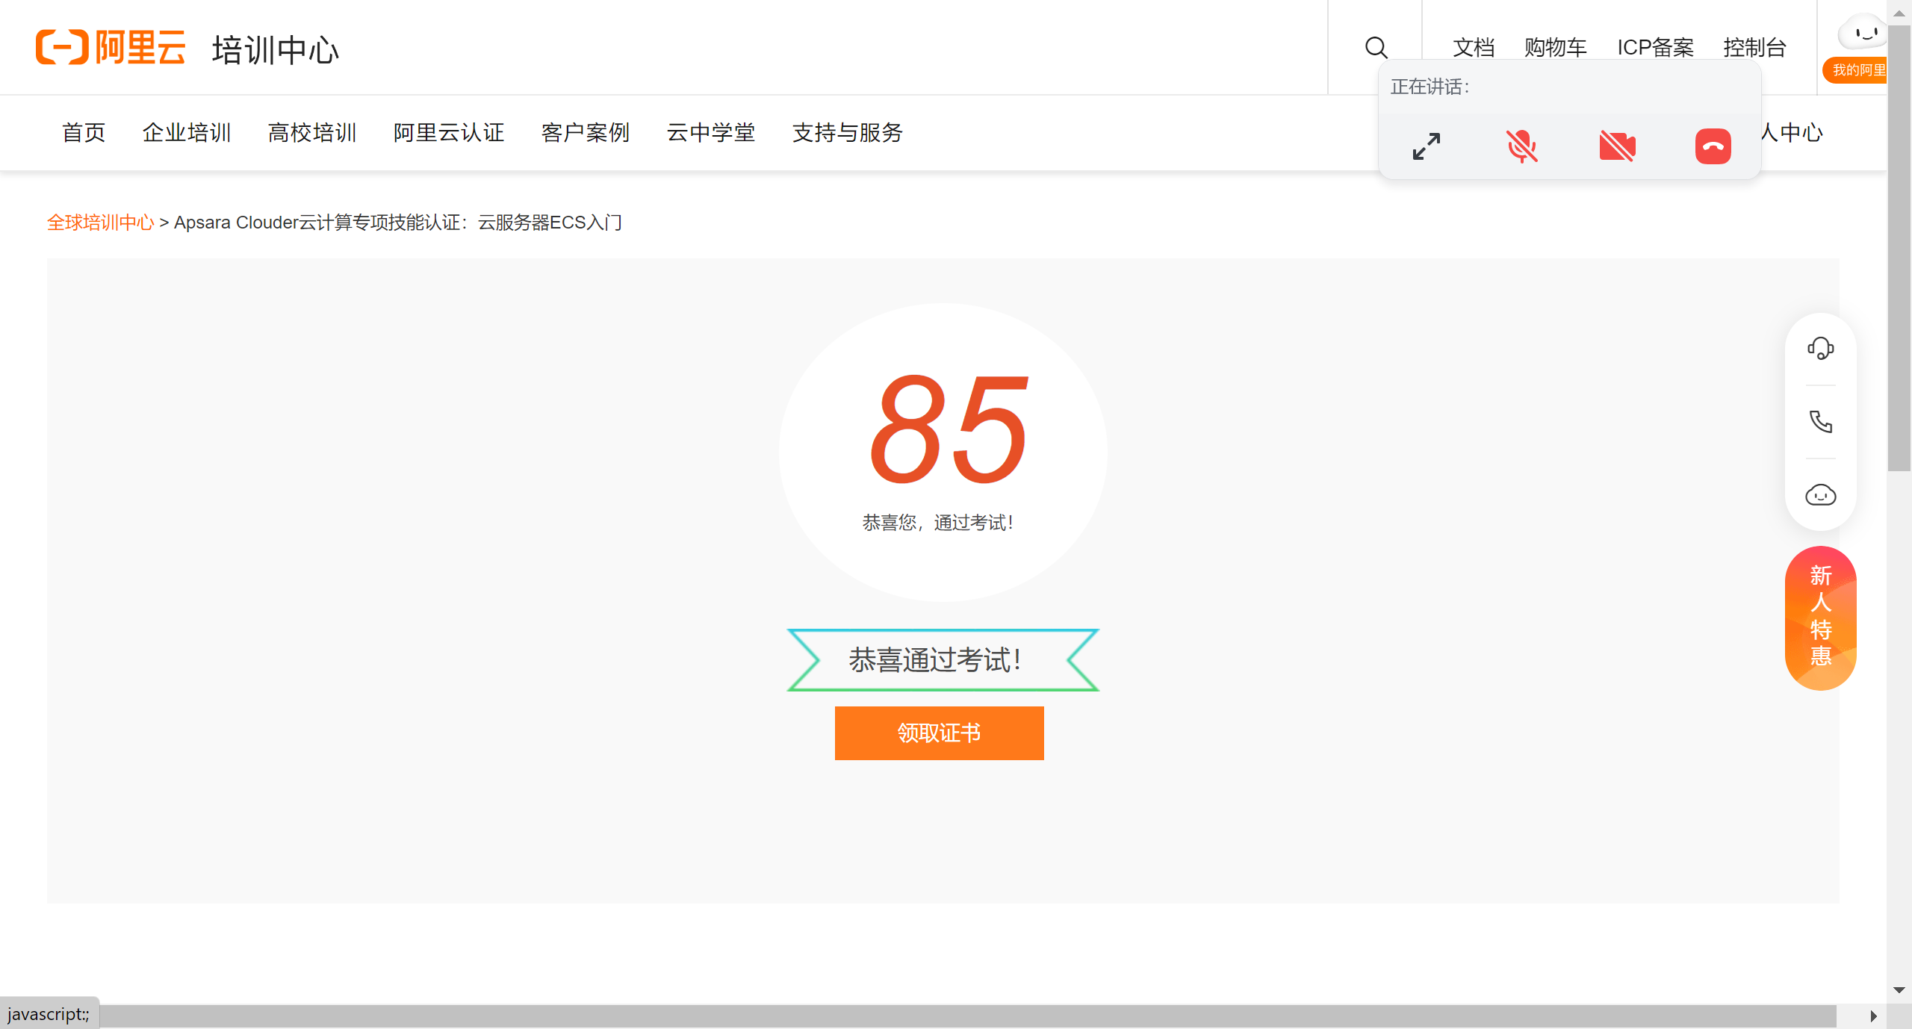Open the 新人特惠 promotion badge
The image size is (1912, 1029).
click(x=1820, y=617)
